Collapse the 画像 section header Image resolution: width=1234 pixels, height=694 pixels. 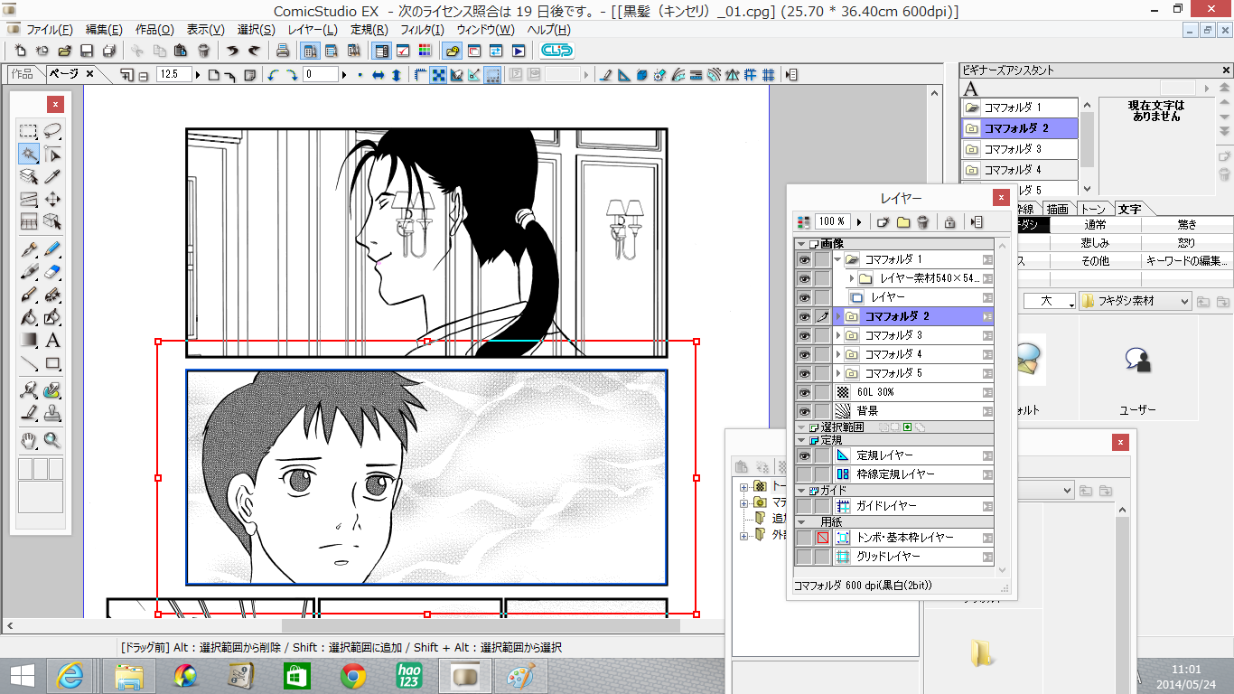[x=800, y=244]
